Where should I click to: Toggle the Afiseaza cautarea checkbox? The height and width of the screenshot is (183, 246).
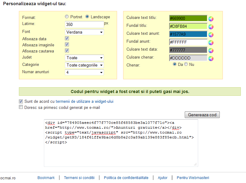click(67, 51)
